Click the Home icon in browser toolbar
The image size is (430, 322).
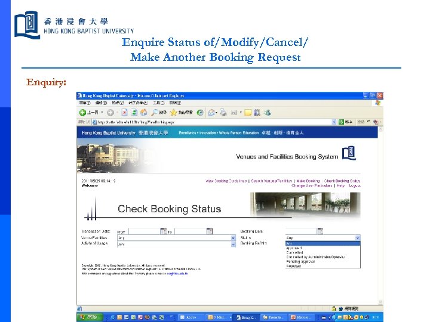point(144,113)
